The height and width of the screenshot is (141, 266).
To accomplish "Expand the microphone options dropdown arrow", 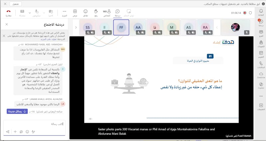I will (x=29, y=13).
